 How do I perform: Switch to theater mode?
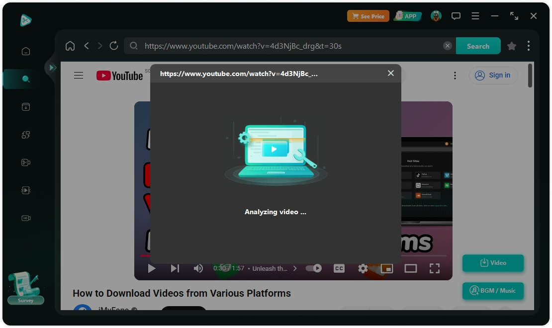[410, 268]
